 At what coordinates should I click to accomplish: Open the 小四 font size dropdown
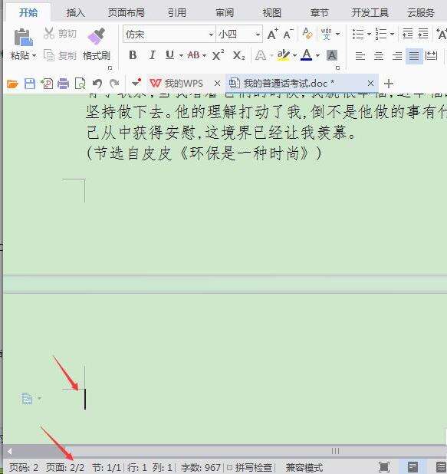click(x=258, y=35)
